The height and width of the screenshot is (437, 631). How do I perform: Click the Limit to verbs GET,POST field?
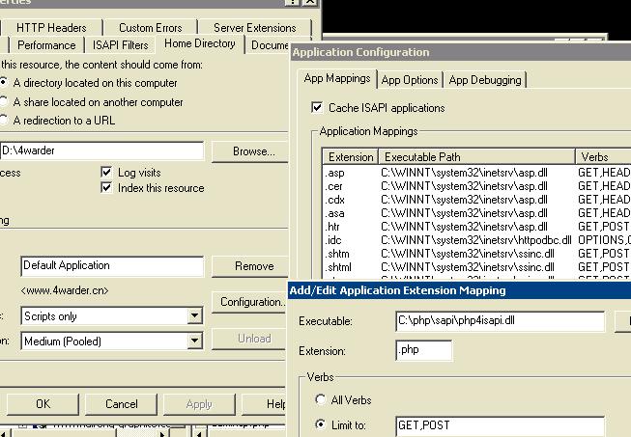coord(500,425)
